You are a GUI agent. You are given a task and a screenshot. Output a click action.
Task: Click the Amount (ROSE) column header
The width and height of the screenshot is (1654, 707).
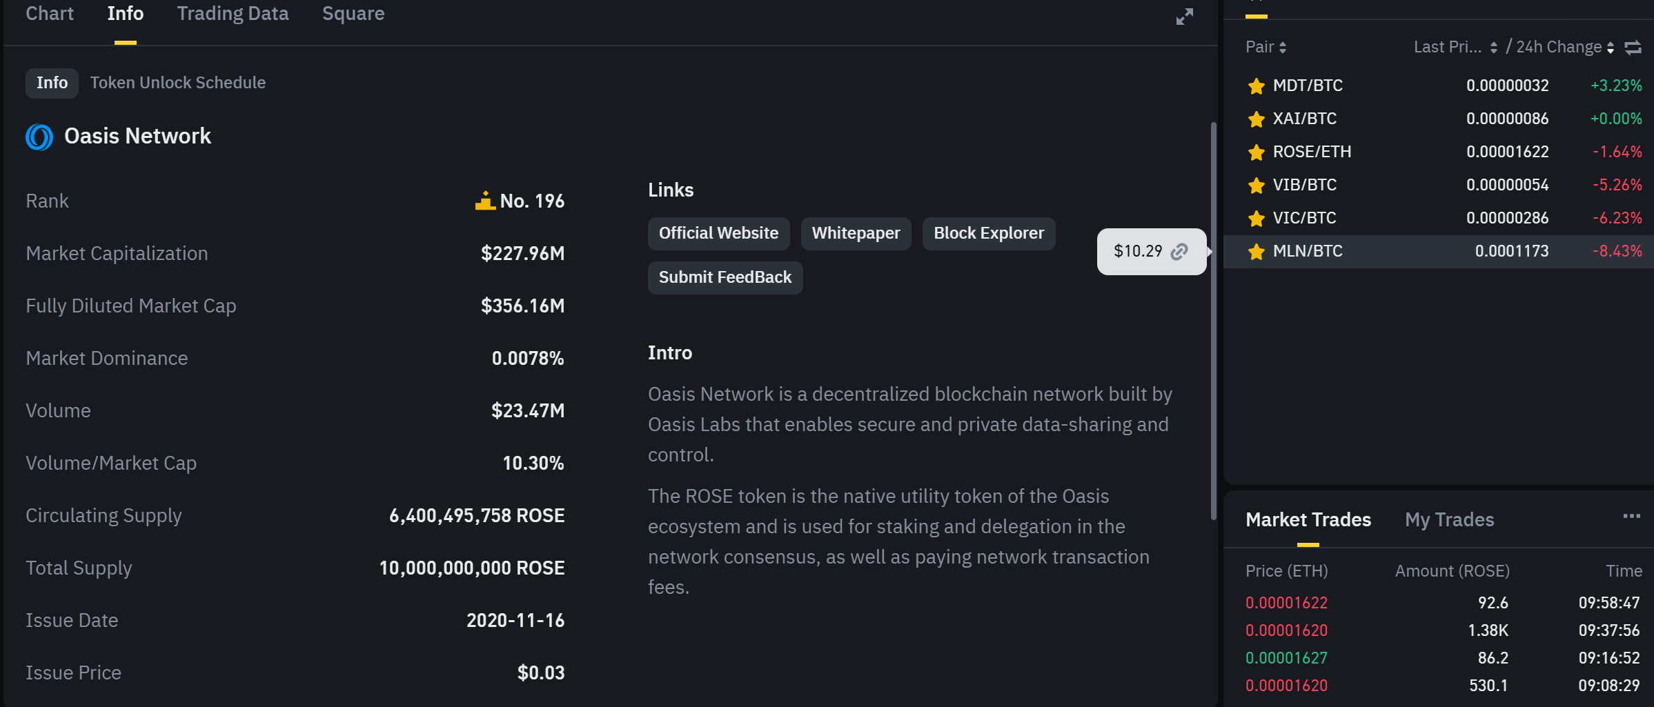pyautogui.click(x=1452, y=571)
